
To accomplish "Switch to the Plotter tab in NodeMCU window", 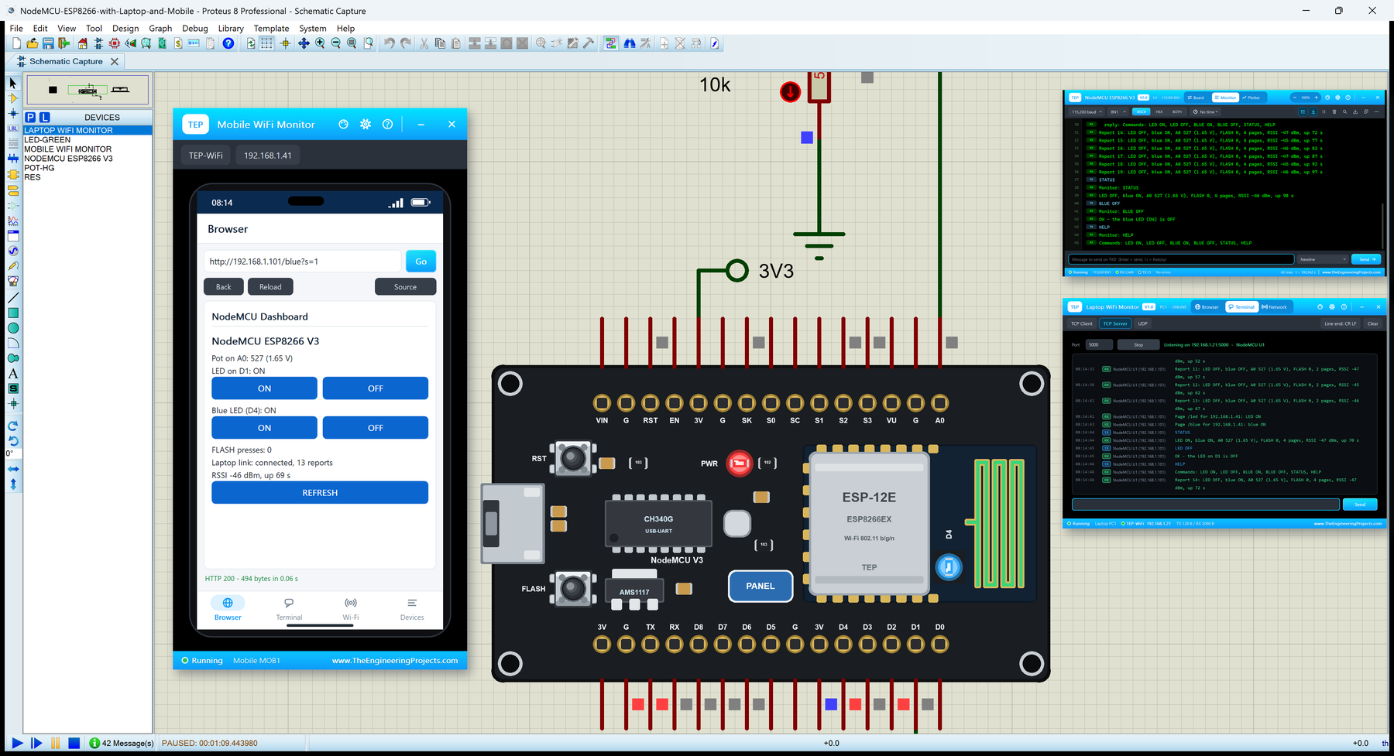I will coord(1252,97).
